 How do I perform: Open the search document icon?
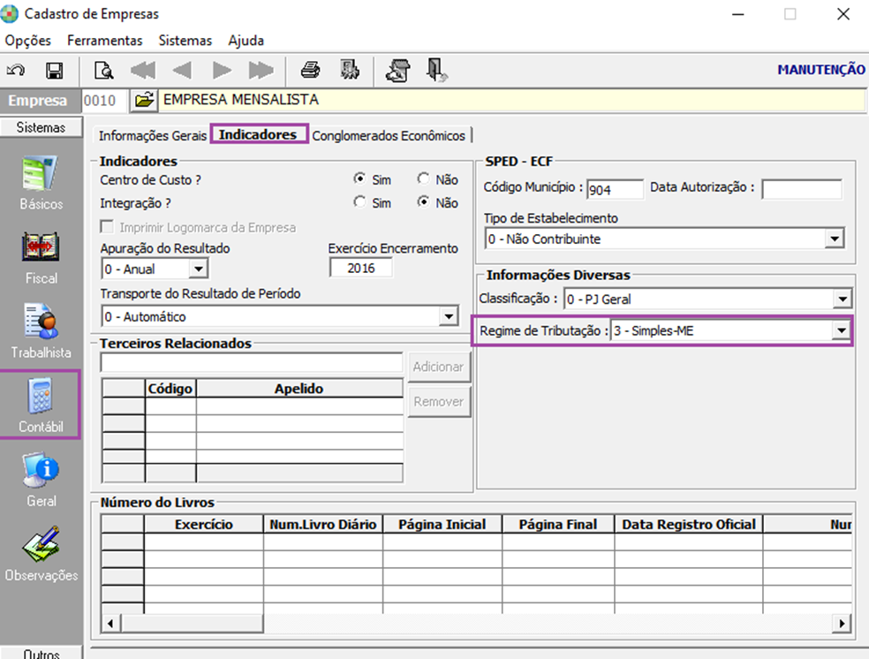103,71
